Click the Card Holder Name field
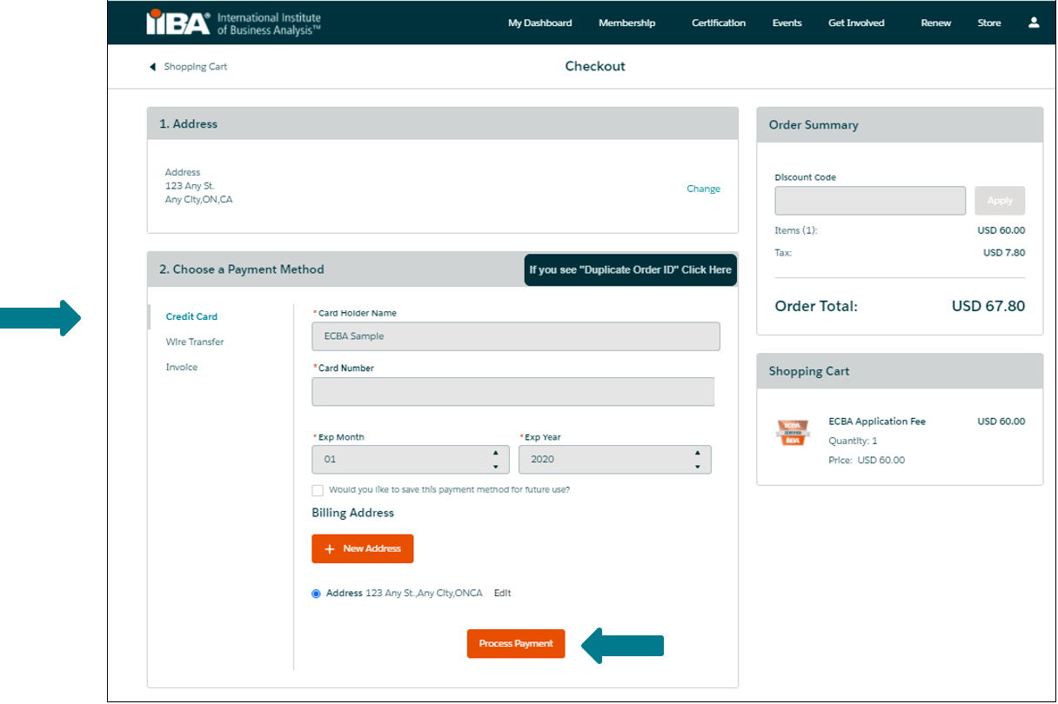The image size is (1058, 704). [516, 336]
